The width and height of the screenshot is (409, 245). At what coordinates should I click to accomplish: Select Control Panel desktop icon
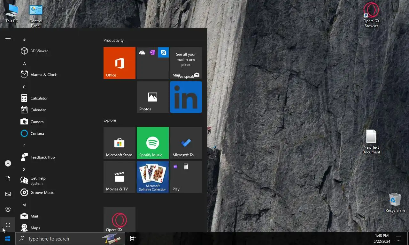tap(36, 16)
